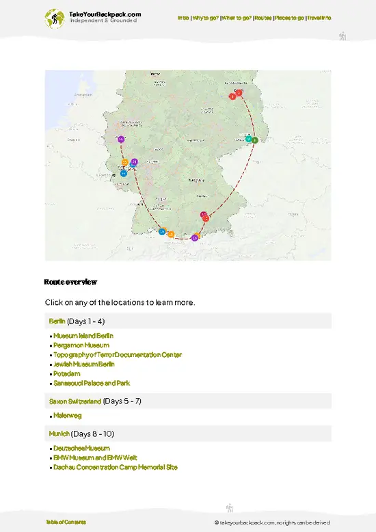Open the Museum Island Berlin link
The width and height of the screenshot is (376, 532).
click(x=83, y=336)
